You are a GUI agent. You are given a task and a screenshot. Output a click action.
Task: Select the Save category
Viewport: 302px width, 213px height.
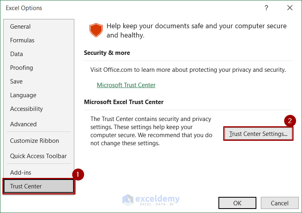(17, 81)
